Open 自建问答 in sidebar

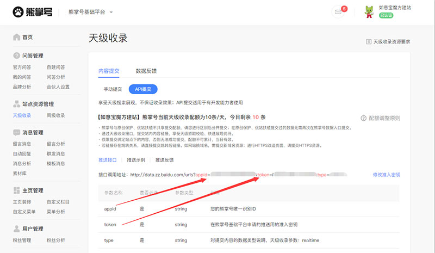[56, 67]
